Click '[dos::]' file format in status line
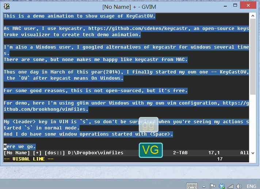 point(55,153)
